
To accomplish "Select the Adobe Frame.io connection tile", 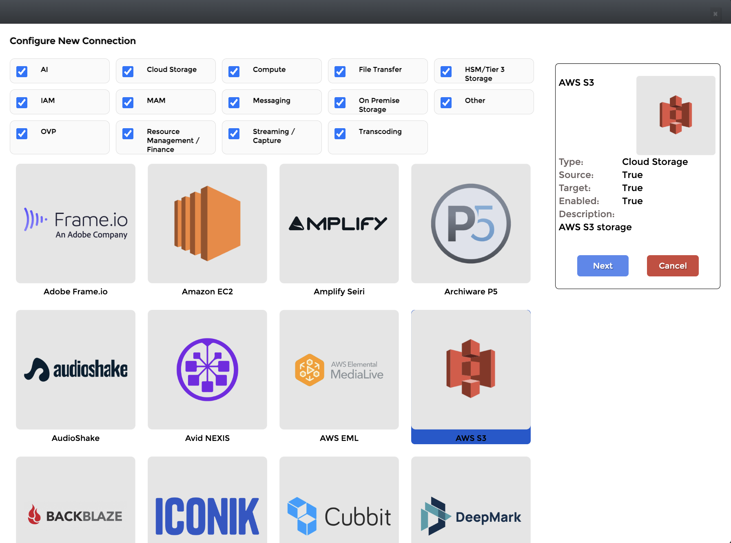I will [75, 223].
